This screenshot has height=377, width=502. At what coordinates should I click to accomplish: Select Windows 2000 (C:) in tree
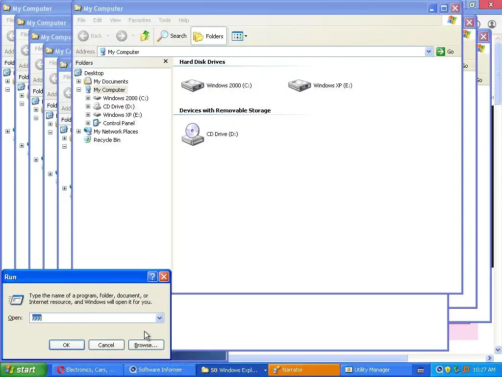tap(125, 98)
